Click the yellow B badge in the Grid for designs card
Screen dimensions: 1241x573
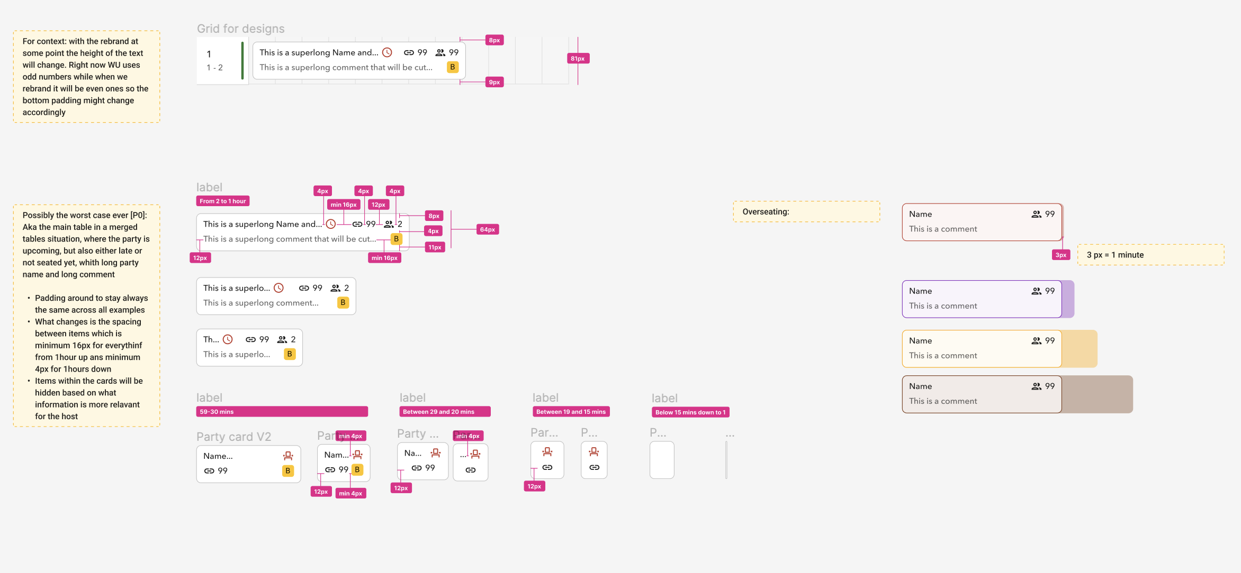[452, 67]
